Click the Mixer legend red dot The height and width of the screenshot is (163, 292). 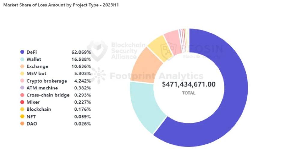tap(22, 102)
